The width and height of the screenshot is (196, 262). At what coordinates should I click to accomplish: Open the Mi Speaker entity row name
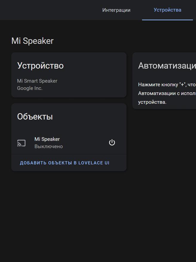(47, 139)
